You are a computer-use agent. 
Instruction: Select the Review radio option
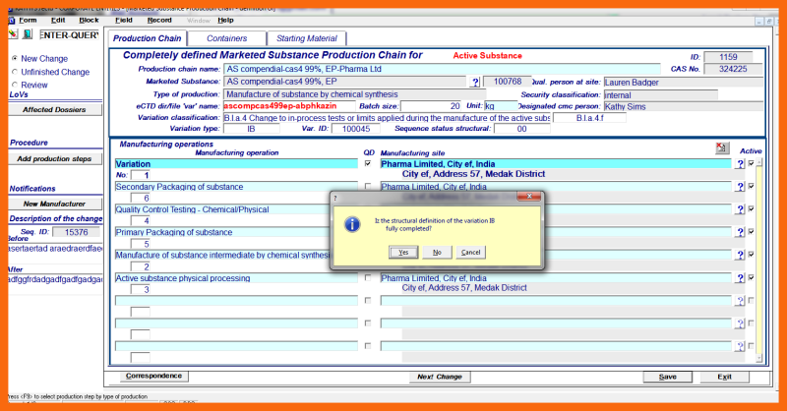(15, 85)
